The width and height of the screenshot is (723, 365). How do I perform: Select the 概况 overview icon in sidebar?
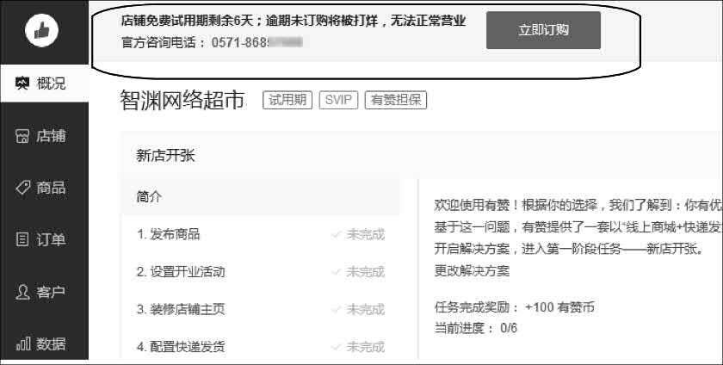tap(22, 84)
